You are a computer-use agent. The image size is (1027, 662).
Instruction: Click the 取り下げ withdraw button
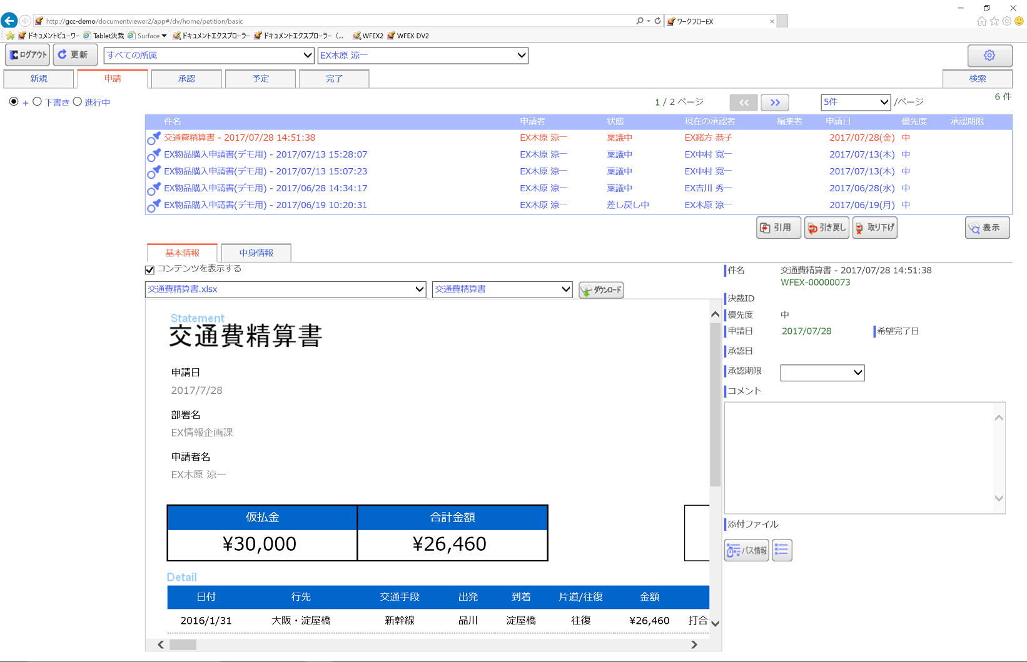coord(874,228)
